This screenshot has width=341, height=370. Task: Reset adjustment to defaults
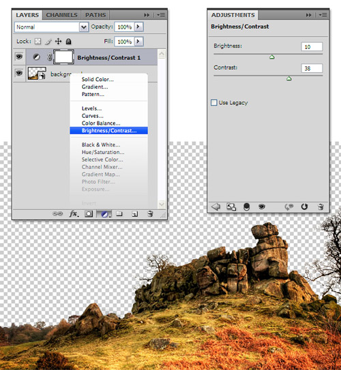pos(304,206)
